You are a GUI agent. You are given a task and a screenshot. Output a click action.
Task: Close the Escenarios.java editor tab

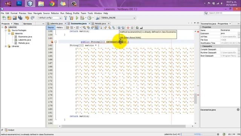pos(89,23)
